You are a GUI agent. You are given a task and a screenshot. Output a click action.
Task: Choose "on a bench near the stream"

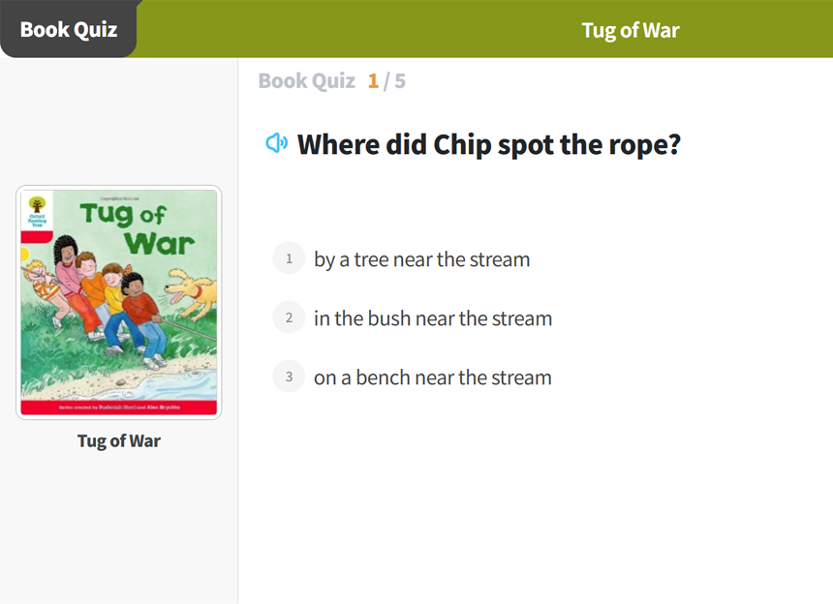pyautogui.click(x=432, y=377)
